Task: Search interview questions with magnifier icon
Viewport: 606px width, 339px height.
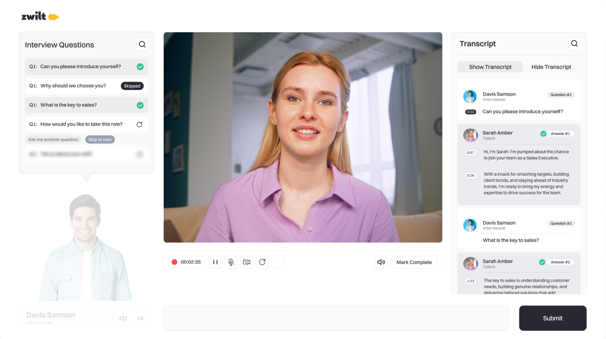Action: click(142, 44)
